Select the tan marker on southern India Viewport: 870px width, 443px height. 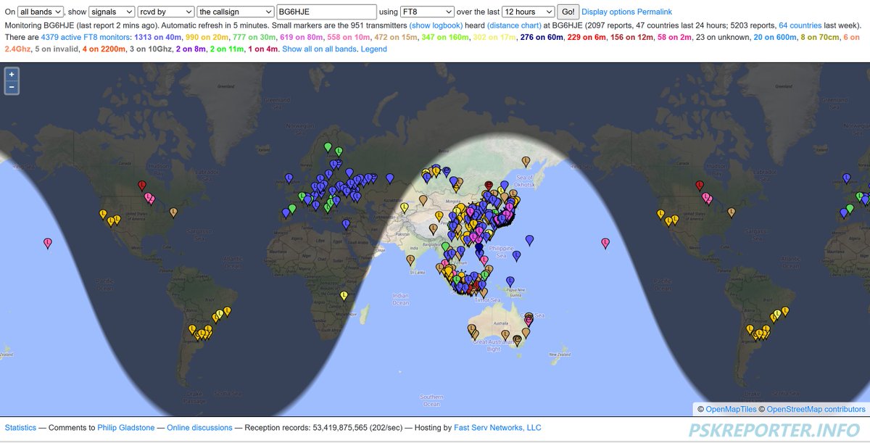[410, 259]
